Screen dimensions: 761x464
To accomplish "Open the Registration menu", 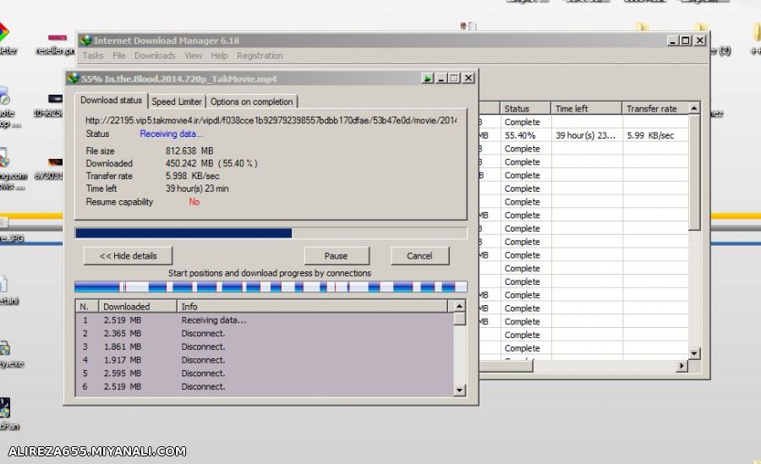I will pyautogui.click(x=260, y=56).
